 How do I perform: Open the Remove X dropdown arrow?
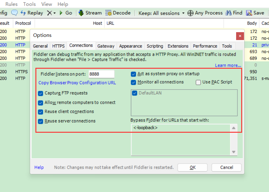tap(55, 13)
